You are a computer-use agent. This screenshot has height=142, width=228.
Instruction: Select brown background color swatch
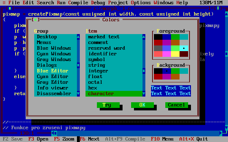tap(175, 77)
